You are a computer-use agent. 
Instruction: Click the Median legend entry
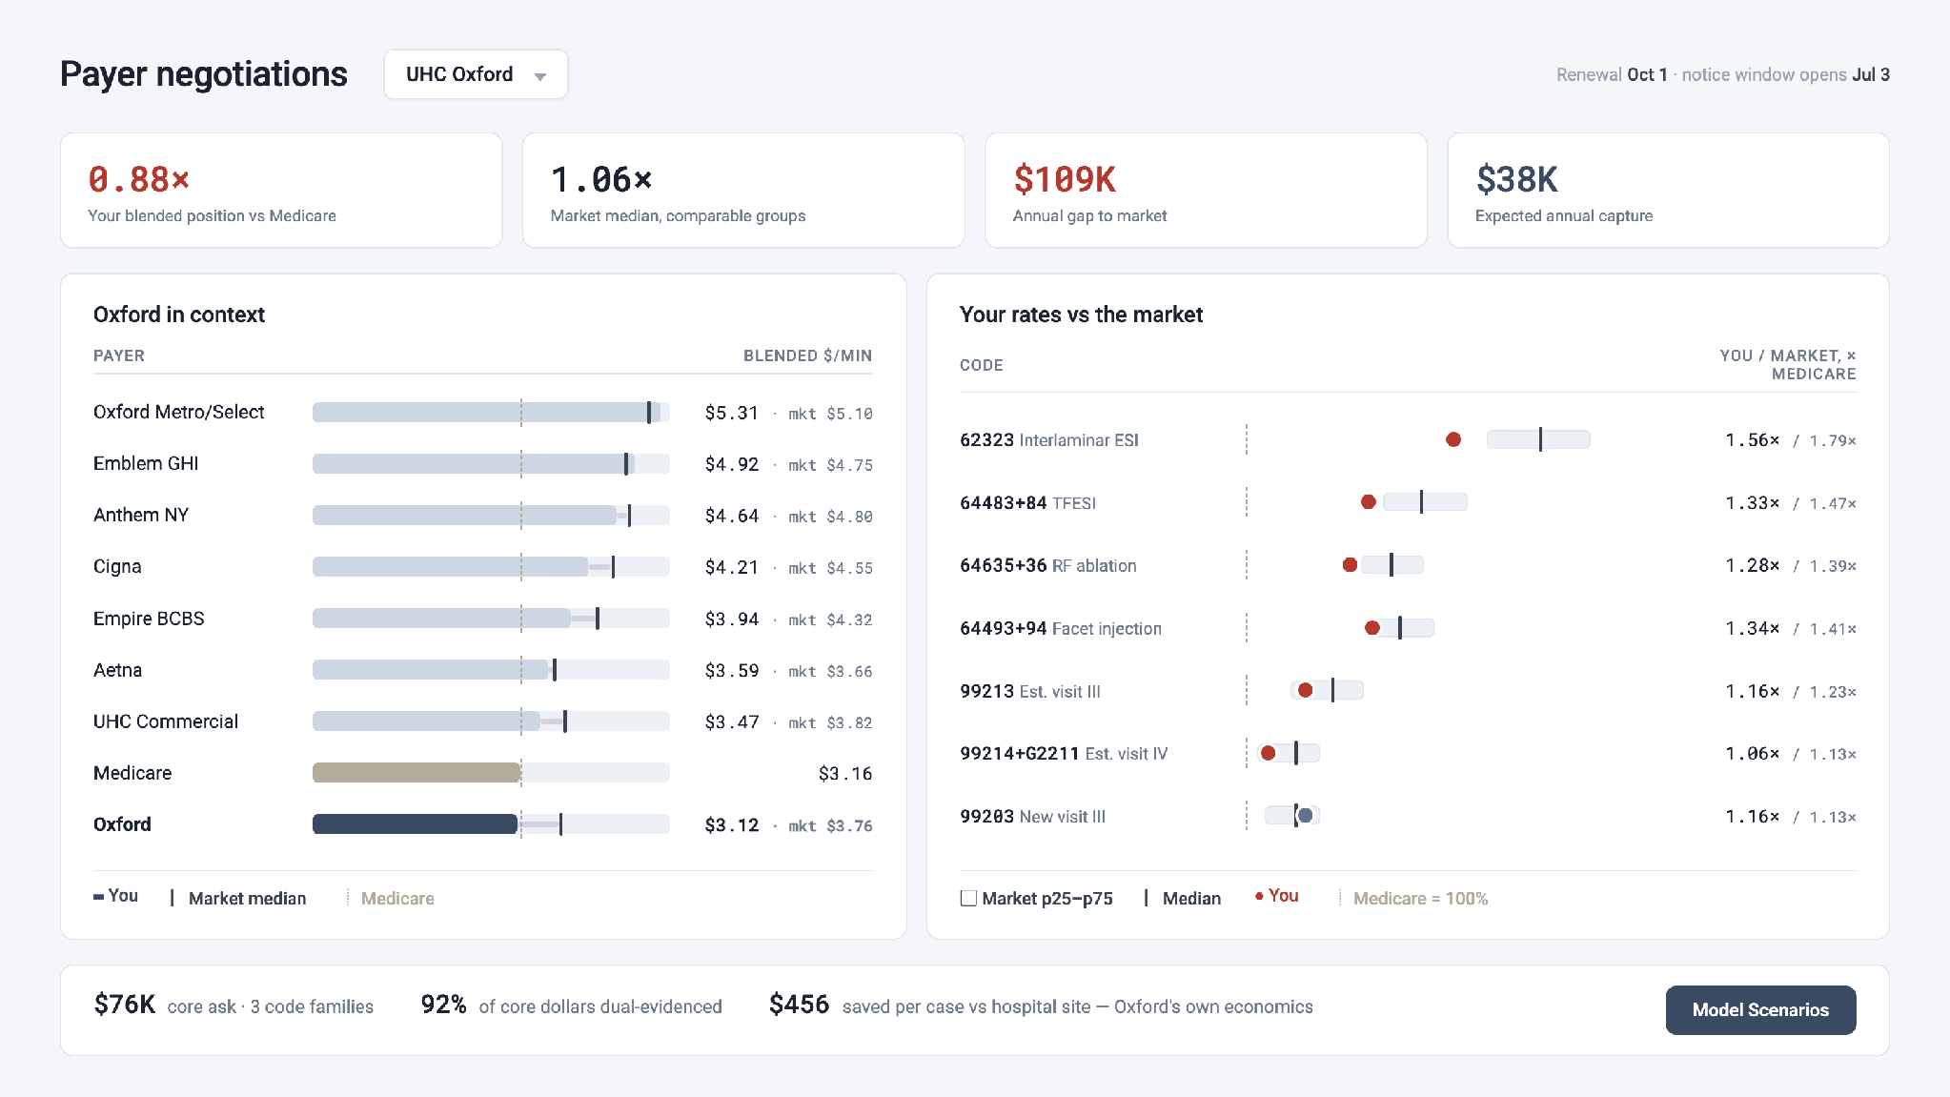[1183, 899]
